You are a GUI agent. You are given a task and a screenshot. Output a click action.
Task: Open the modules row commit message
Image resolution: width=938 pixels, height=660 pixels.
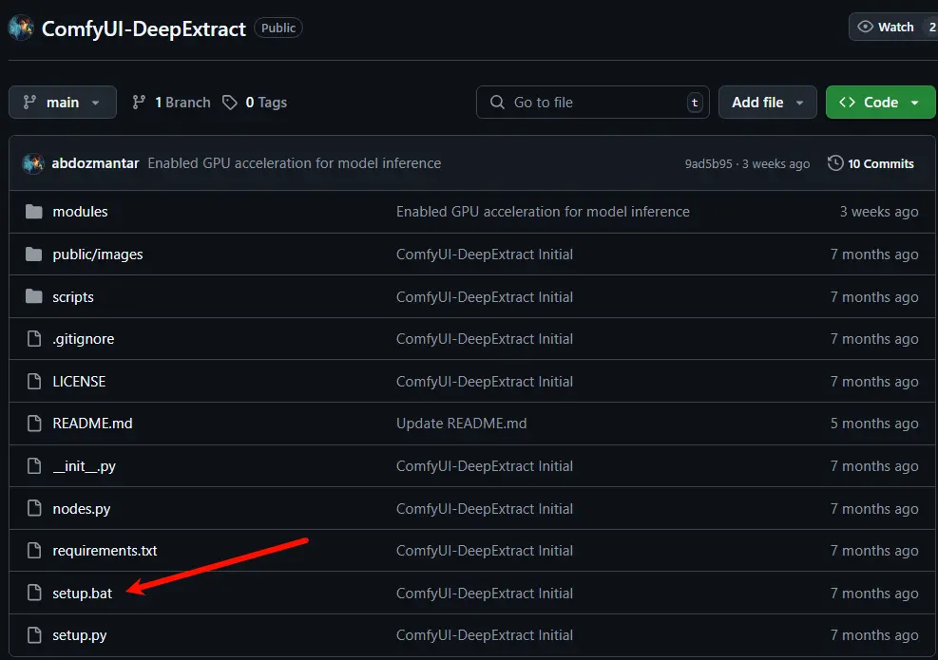click(x=543, y=212)
